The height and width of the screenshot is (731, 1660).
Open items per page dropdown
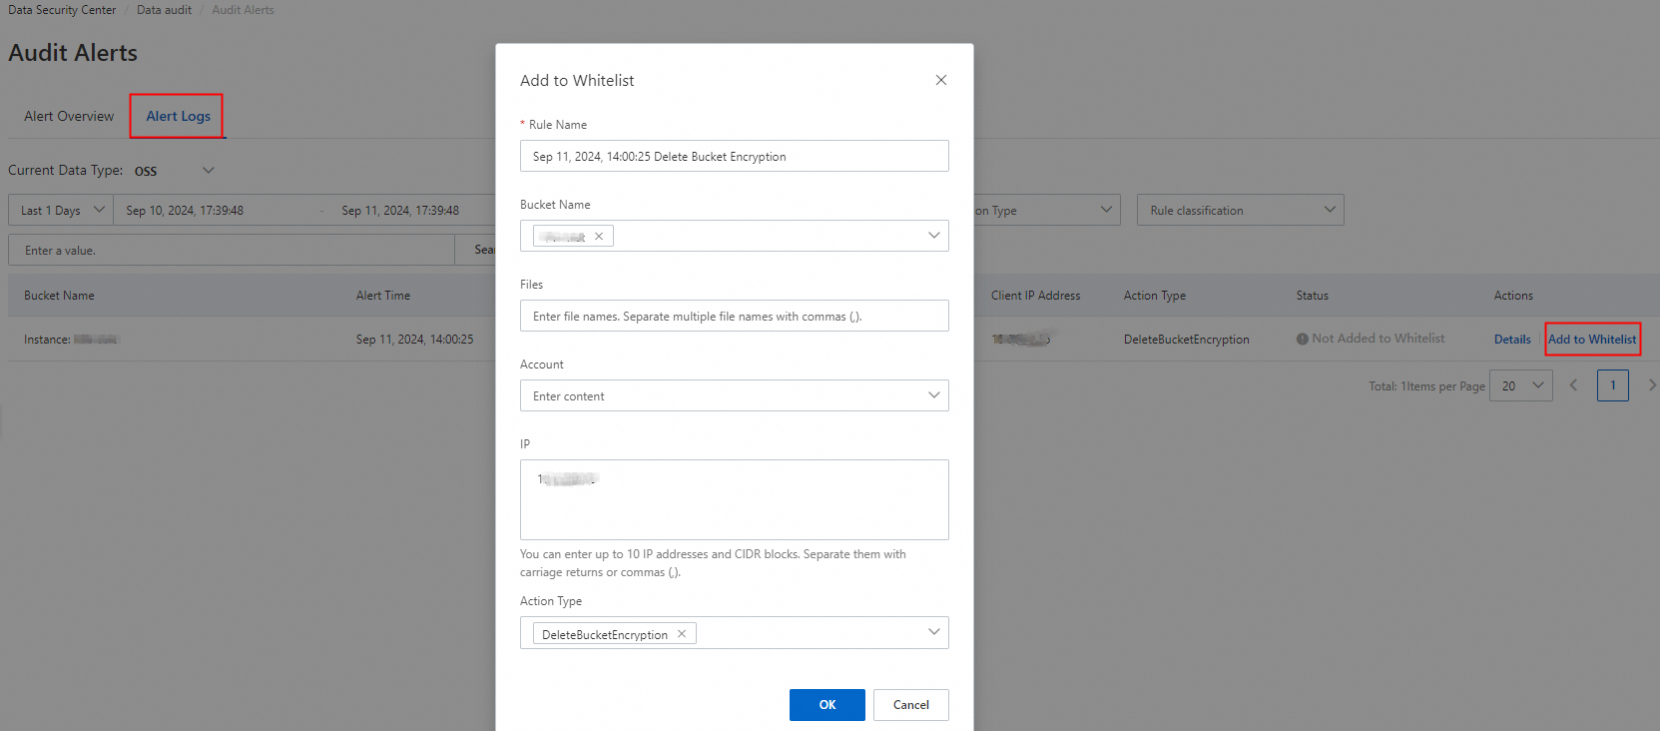pyautogui.click(x=1520, y=385)
